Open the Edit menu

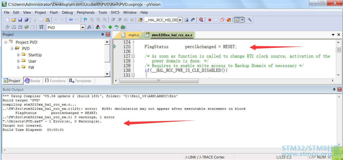pos(16,12)
